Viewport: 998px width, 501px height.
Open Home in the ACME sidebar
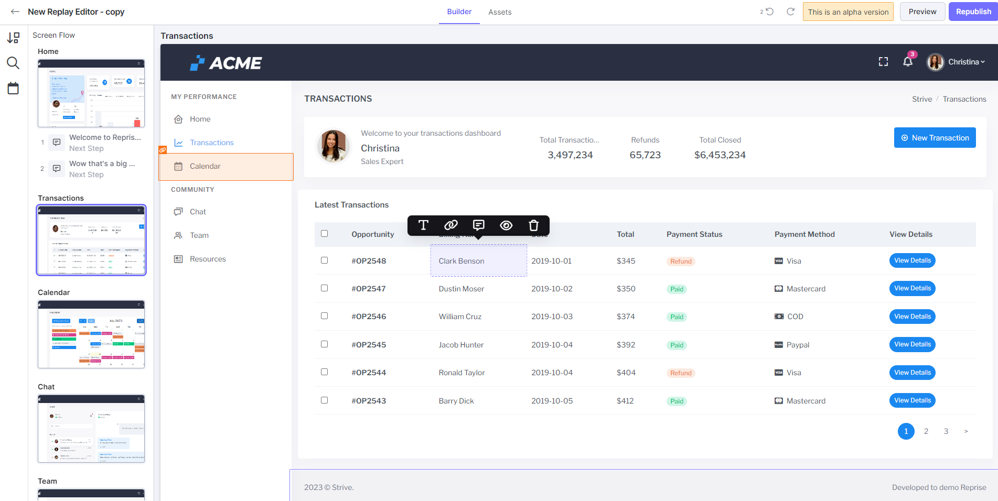point(200,119)
